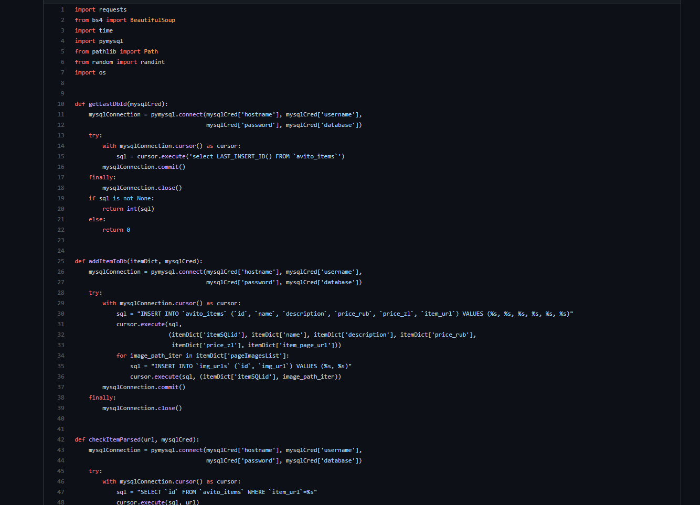Select line number 19
The height and width of the screenshot is (505, 700).
coord(61,198)
